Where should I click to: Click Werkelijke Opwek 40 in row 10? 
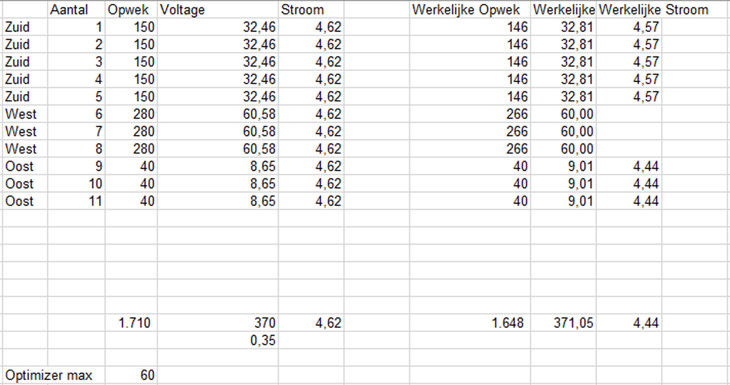(x=470, y=184)
